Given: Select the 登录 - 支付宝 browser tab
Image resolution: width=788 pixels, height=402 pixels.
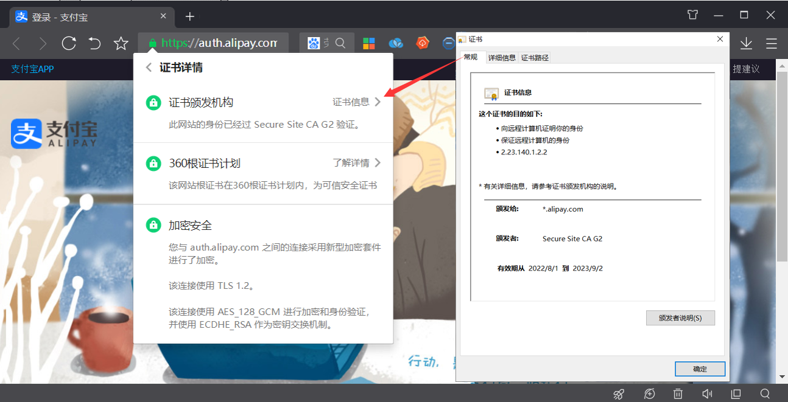Looking at the screenshot, I should pyautogui.click(x=91, y=16).
